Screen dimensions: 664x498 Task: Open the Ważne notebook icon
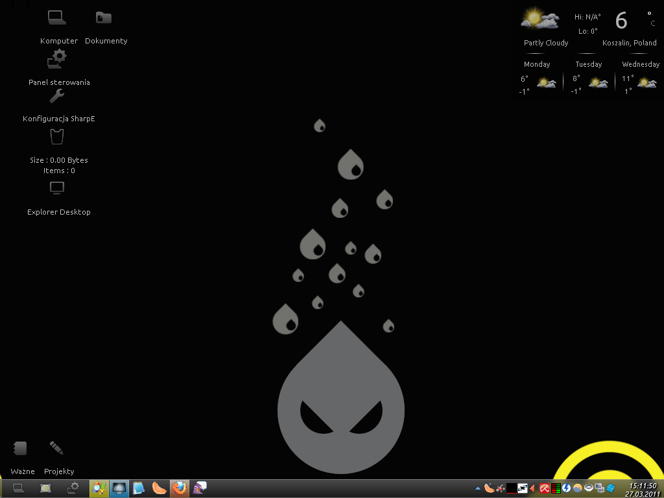click(x=20, y=448)
